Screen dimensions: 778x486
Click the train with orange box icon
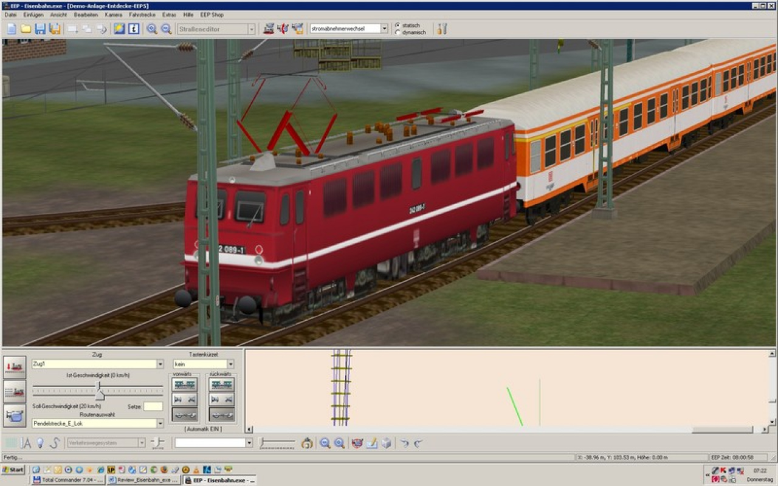297,29
